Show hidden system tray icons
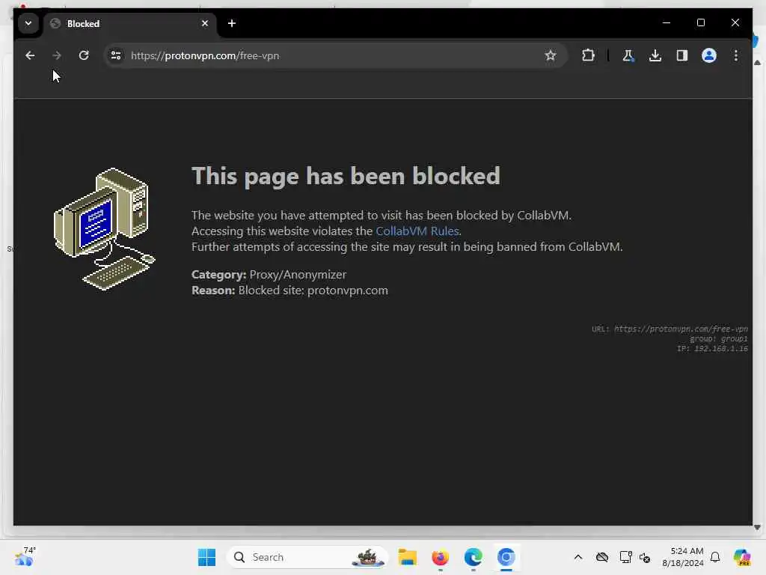766x575 pixels. point(578,557)
